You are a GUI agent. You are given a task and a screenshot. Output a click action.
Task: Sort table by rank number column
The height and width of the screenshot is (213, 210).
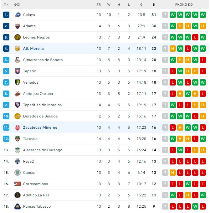pyautogui.click(x=6, y=5)
